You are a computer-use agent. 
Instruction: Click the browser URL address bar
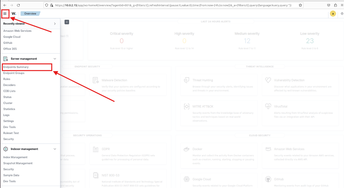click(173, 5)
